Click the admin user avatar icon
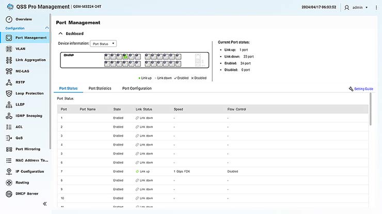This screenshot has height=214, width=382. 347,7
